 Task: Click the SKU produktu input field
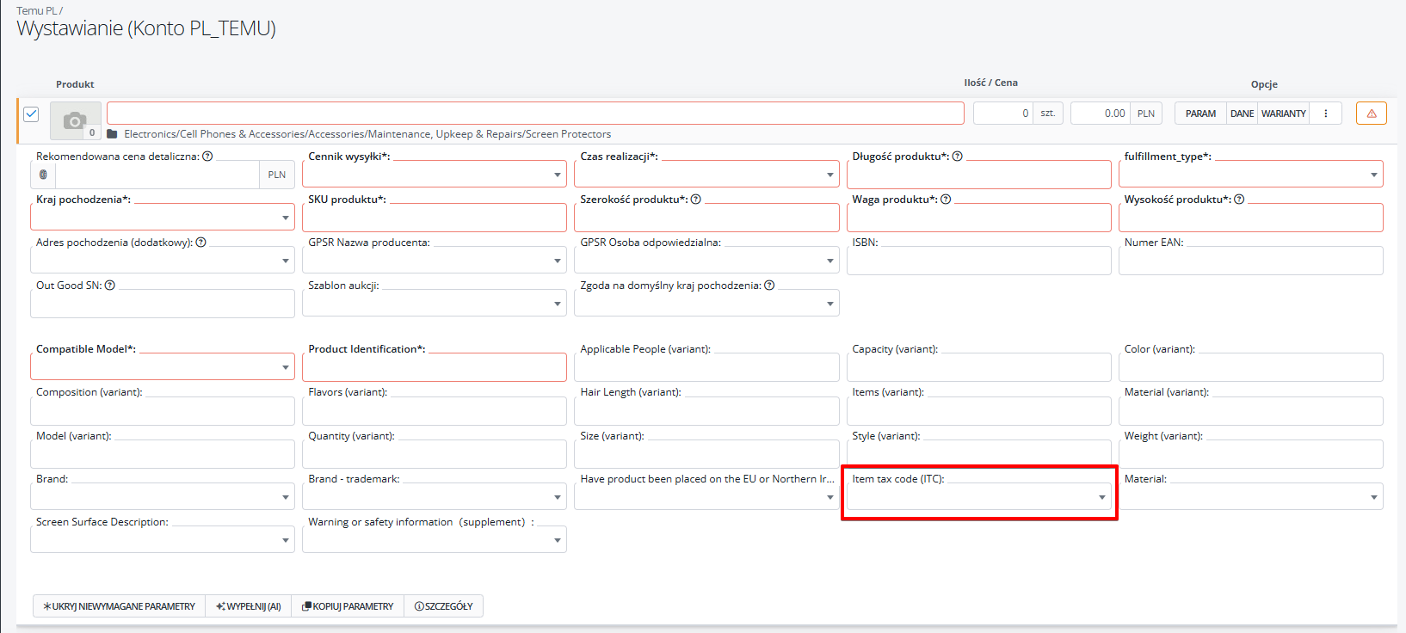[x=434, y=218]
